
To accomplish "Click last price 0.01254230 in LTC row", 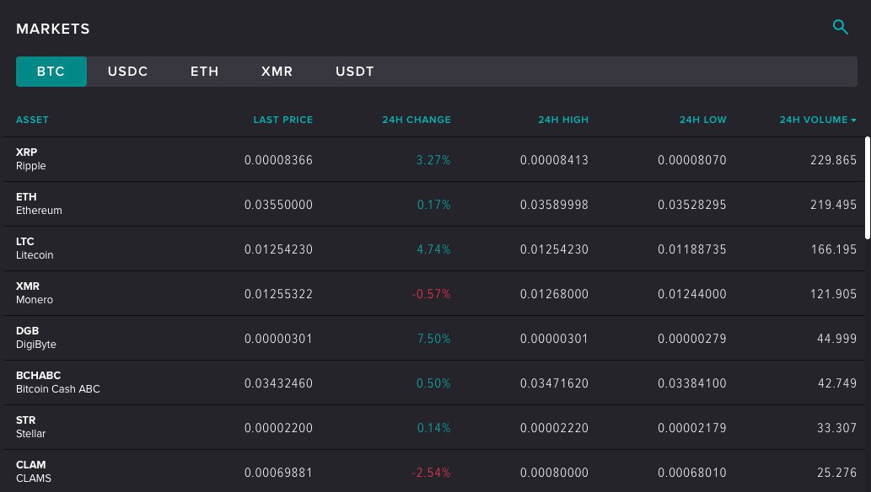I will [278, 250].
